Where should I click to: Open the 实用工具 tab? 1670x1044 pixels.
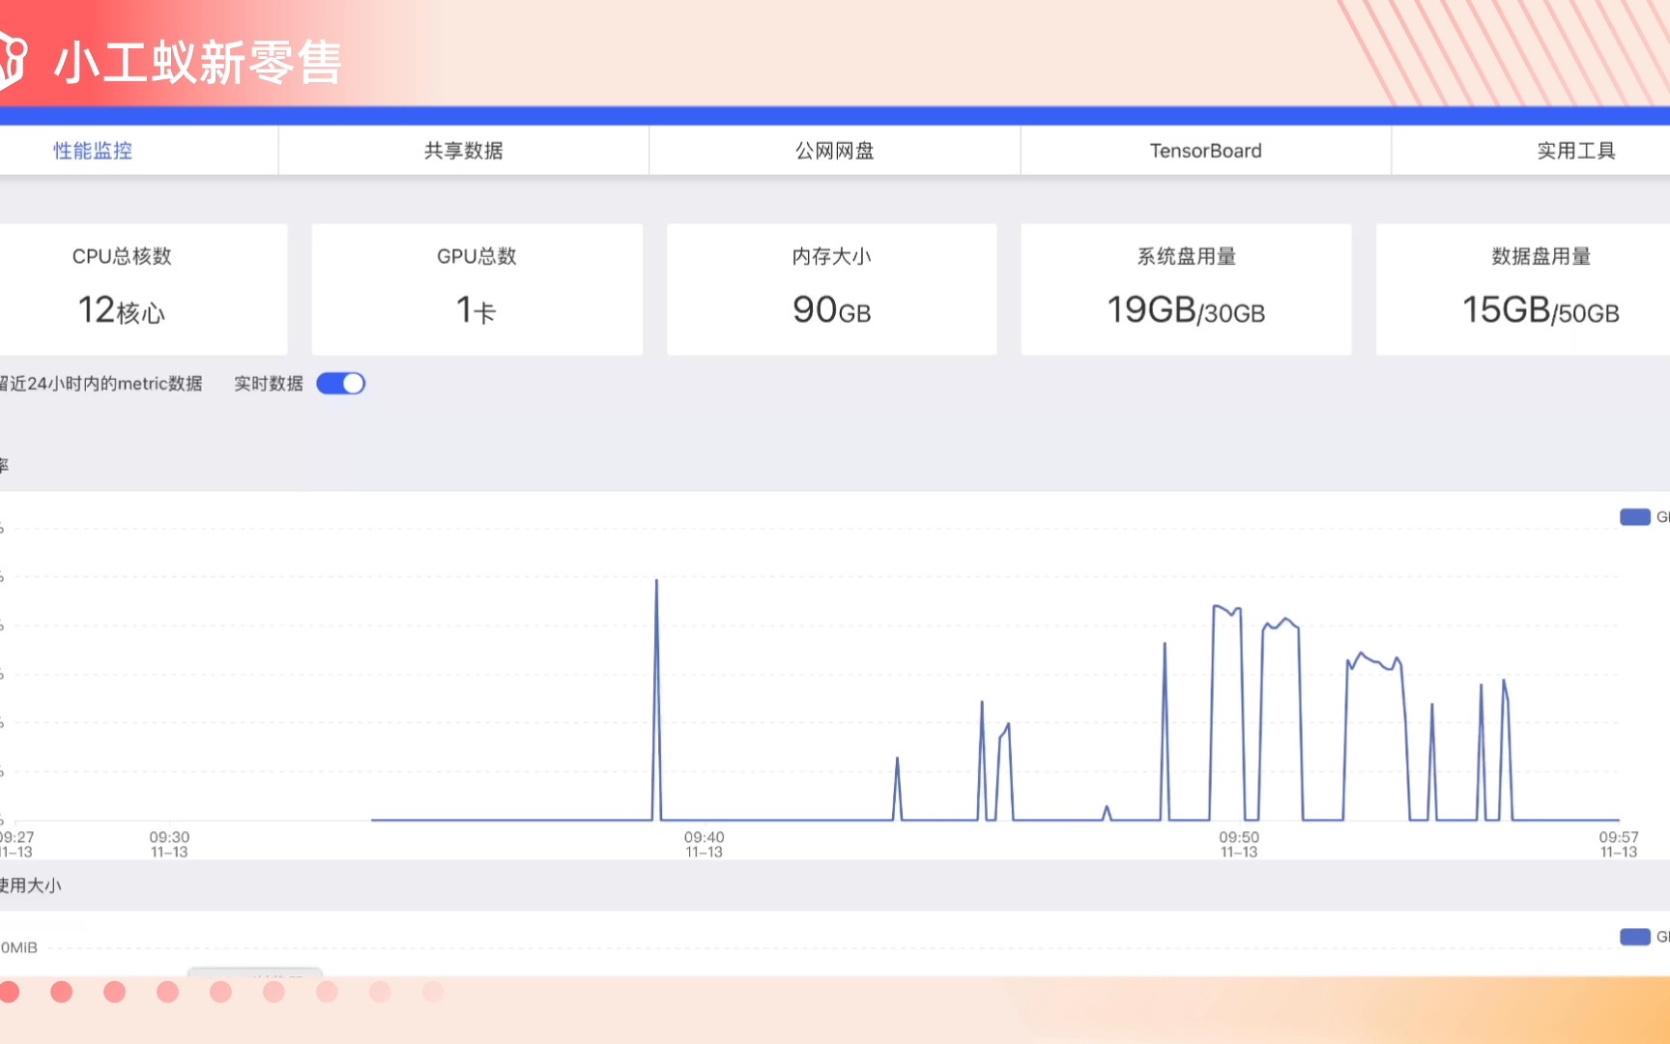tap(1576, 151)
